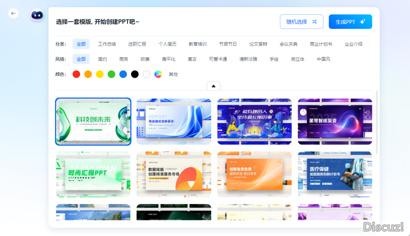
Task: Choose style 复古
Action: click(192, 59)
